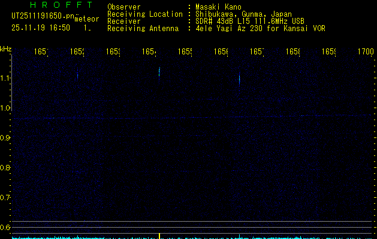Image resolution: width=377 pixels, height=239 pixels.
Task: Click the 1658 time axis label
Action: click(293, 51)
